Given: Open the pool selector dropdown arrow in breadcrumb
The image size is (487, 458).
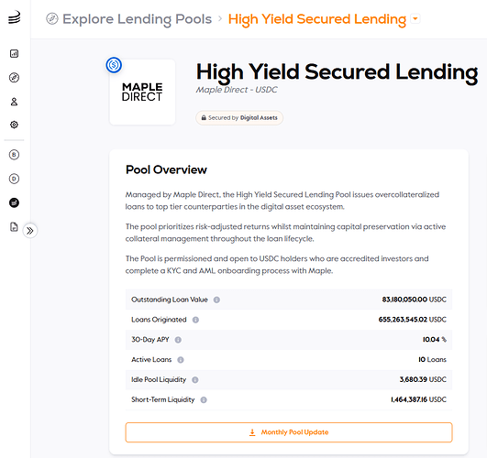Looking at the screenshot, I should (415, 18).
